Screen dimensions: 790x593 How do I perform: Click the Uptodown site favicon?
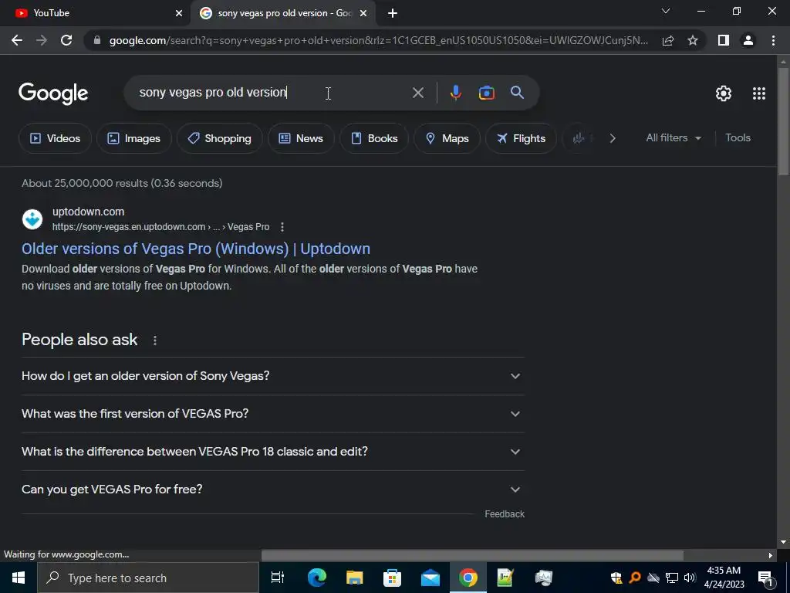[x=32, y=219]
